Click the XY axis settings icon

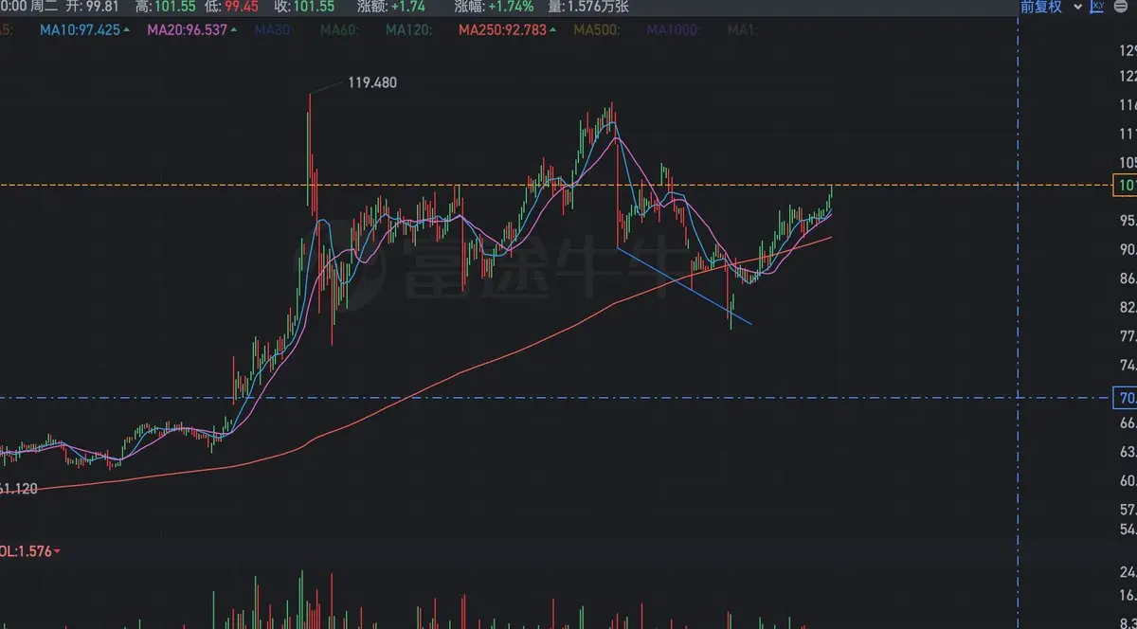[1096, 7]
